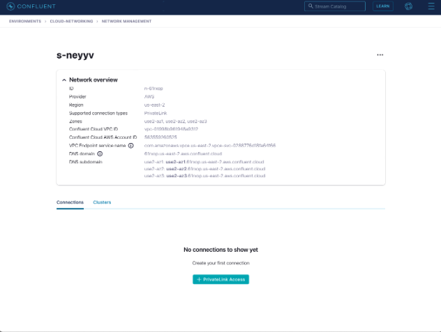
Task: Go to the Network Management breadcrumb
Action: [x=126, y=22]
